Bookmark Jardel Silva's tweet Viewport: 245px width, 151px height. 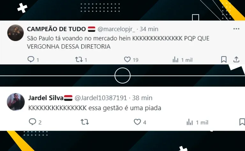[x=242, y=122]
